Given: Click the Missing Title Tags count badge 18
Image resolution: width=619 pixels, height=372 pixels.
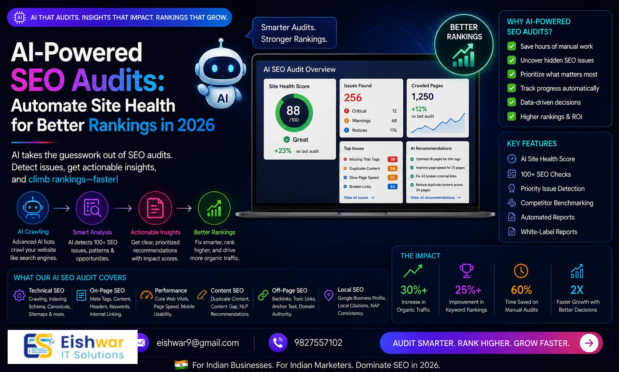Looking at the screenshot, I should 392,159.
